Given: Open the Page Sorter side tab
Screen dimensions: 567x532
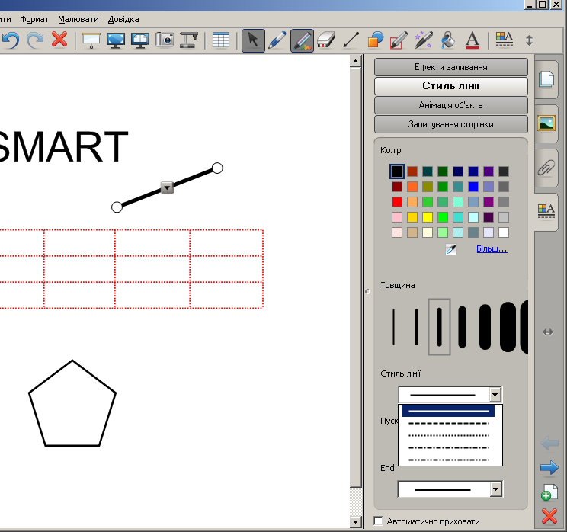Looking at the screenshot, I should (546, 79).
